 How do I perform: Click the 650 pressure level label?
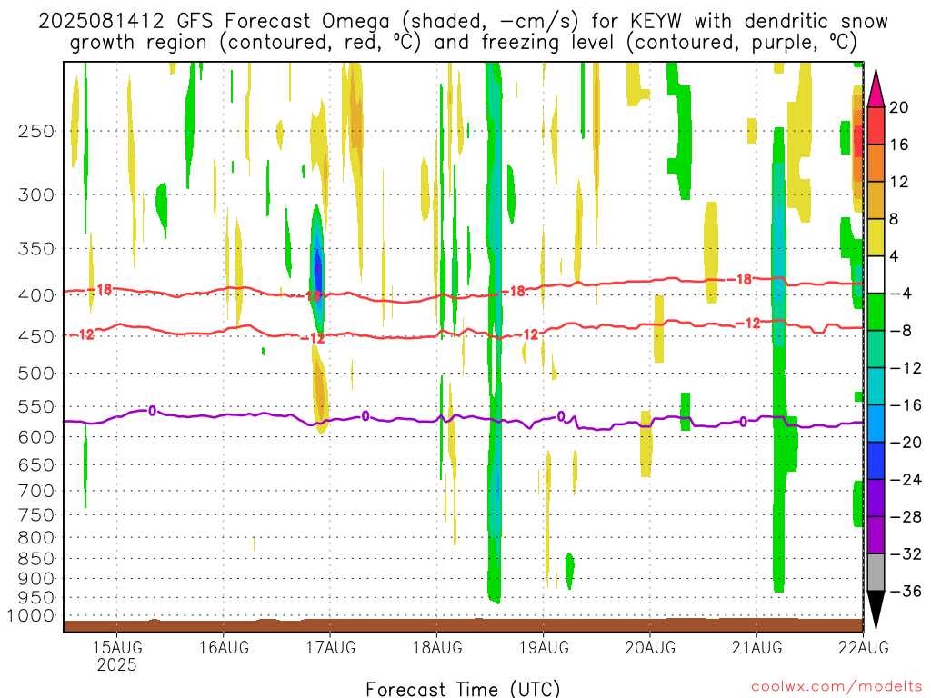click(36, 465)
